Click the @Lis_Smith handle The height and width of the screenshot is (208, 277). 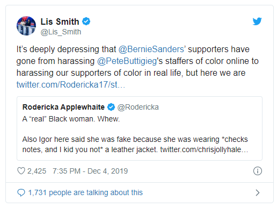pyautogui.click(x=61, y=32)
